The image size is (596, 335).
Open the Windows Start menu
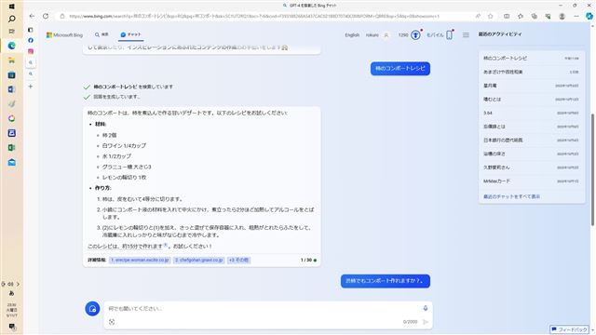tap(11, 7)
